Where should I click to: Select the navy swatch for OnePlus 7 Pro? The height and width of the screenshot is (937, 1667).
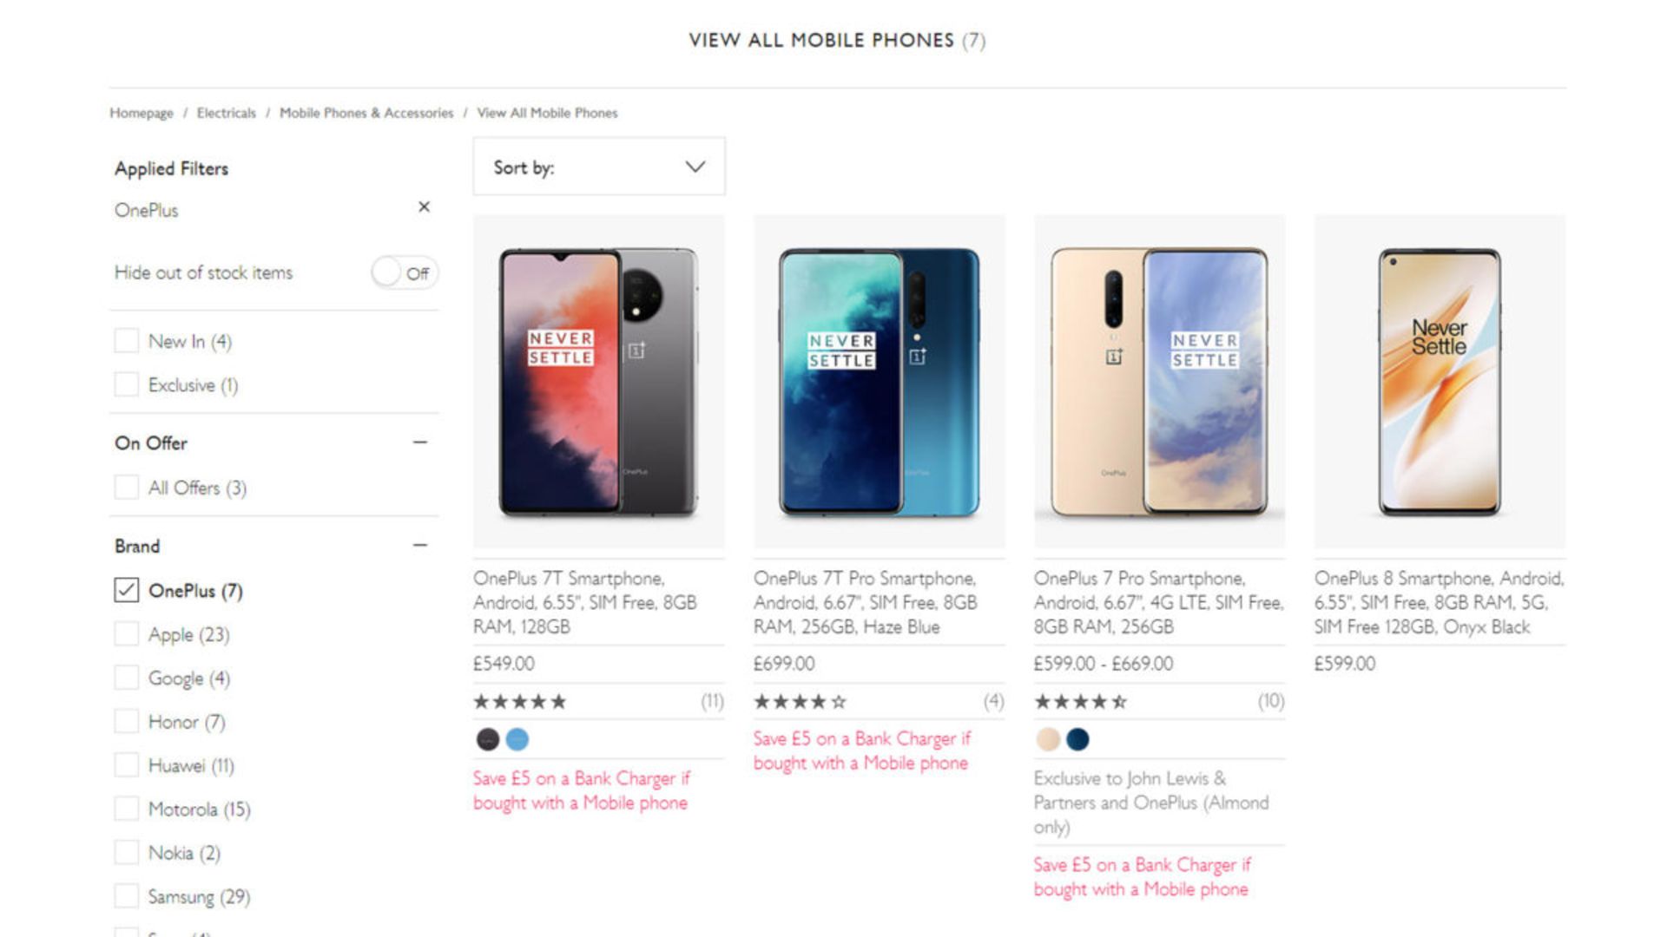click(x=1077, y=739)
